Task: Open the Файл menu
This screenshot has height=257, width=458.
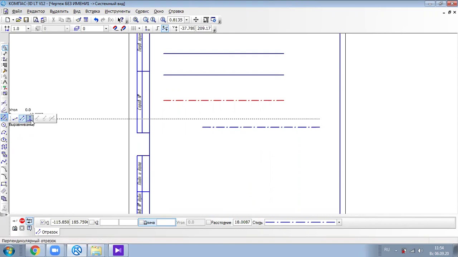Action: click(17, 11)
